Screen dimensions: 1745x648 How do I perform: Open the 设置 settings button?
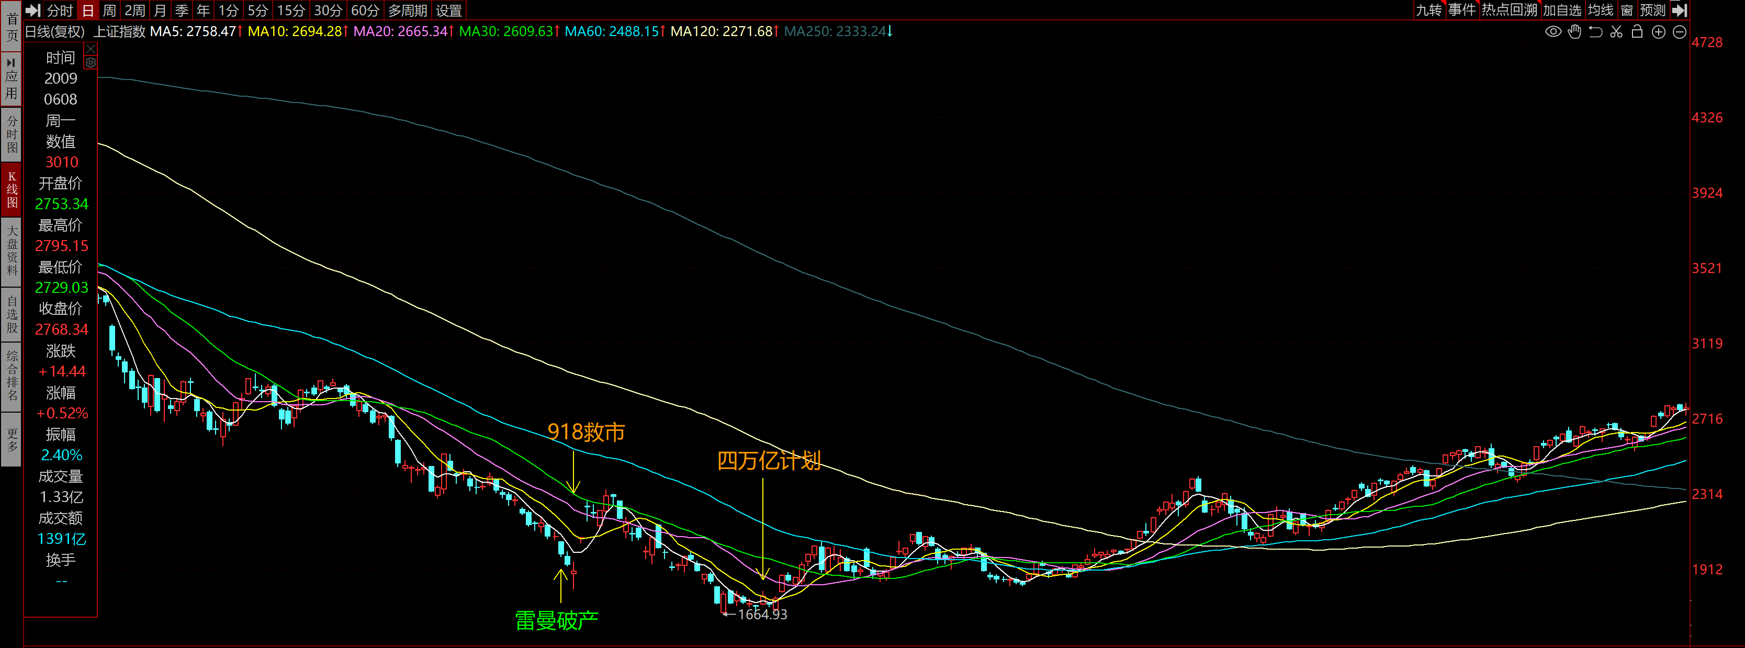448,10
